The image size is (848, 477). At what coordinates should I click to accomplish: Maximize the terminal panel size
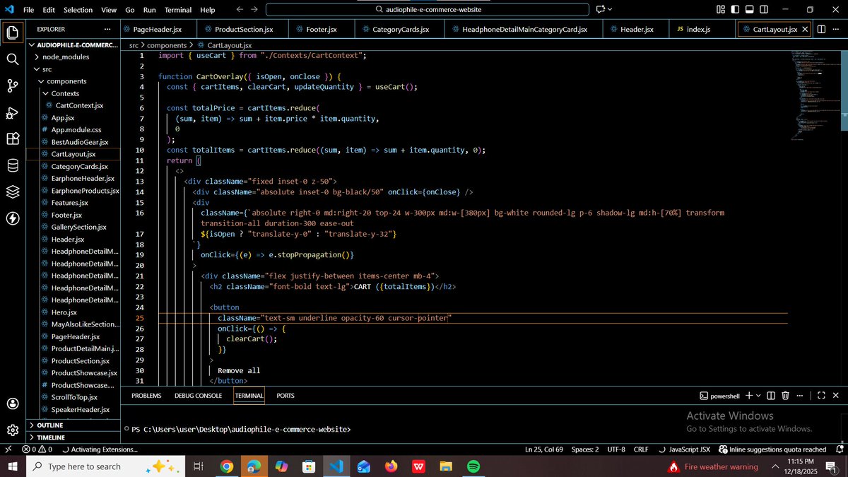point(821,396)
